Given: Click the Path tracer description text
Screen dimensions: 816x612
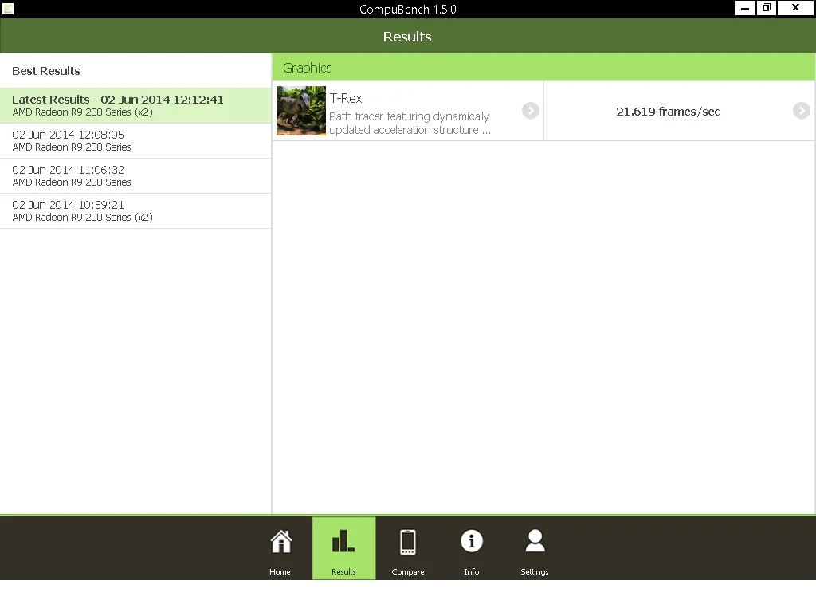Looking at the screenshot, I should pos(410,123).
